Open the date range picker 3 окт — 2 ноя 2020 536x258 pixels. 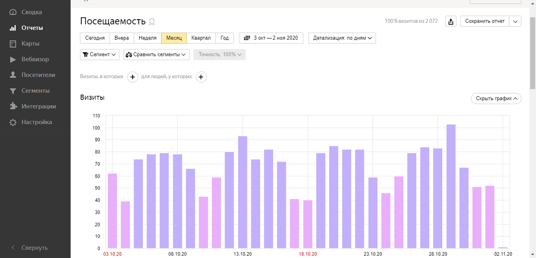click(x=271, y=38)
